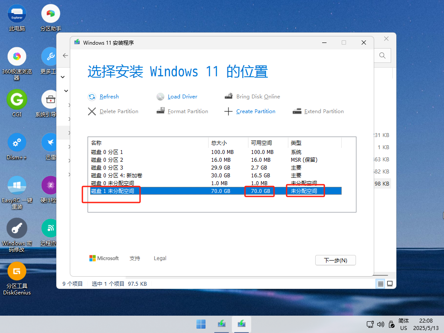Open the Legal link
The image size is (444, 333).
click(160, 258)
